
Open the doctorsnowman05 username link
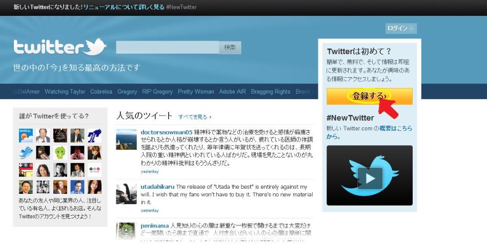click(x=167, y=132)
